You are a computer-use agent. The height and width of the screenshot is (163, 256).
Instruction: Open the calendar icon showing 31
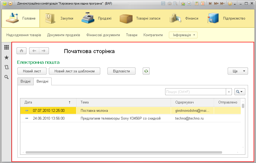click(x=203, y=3)
